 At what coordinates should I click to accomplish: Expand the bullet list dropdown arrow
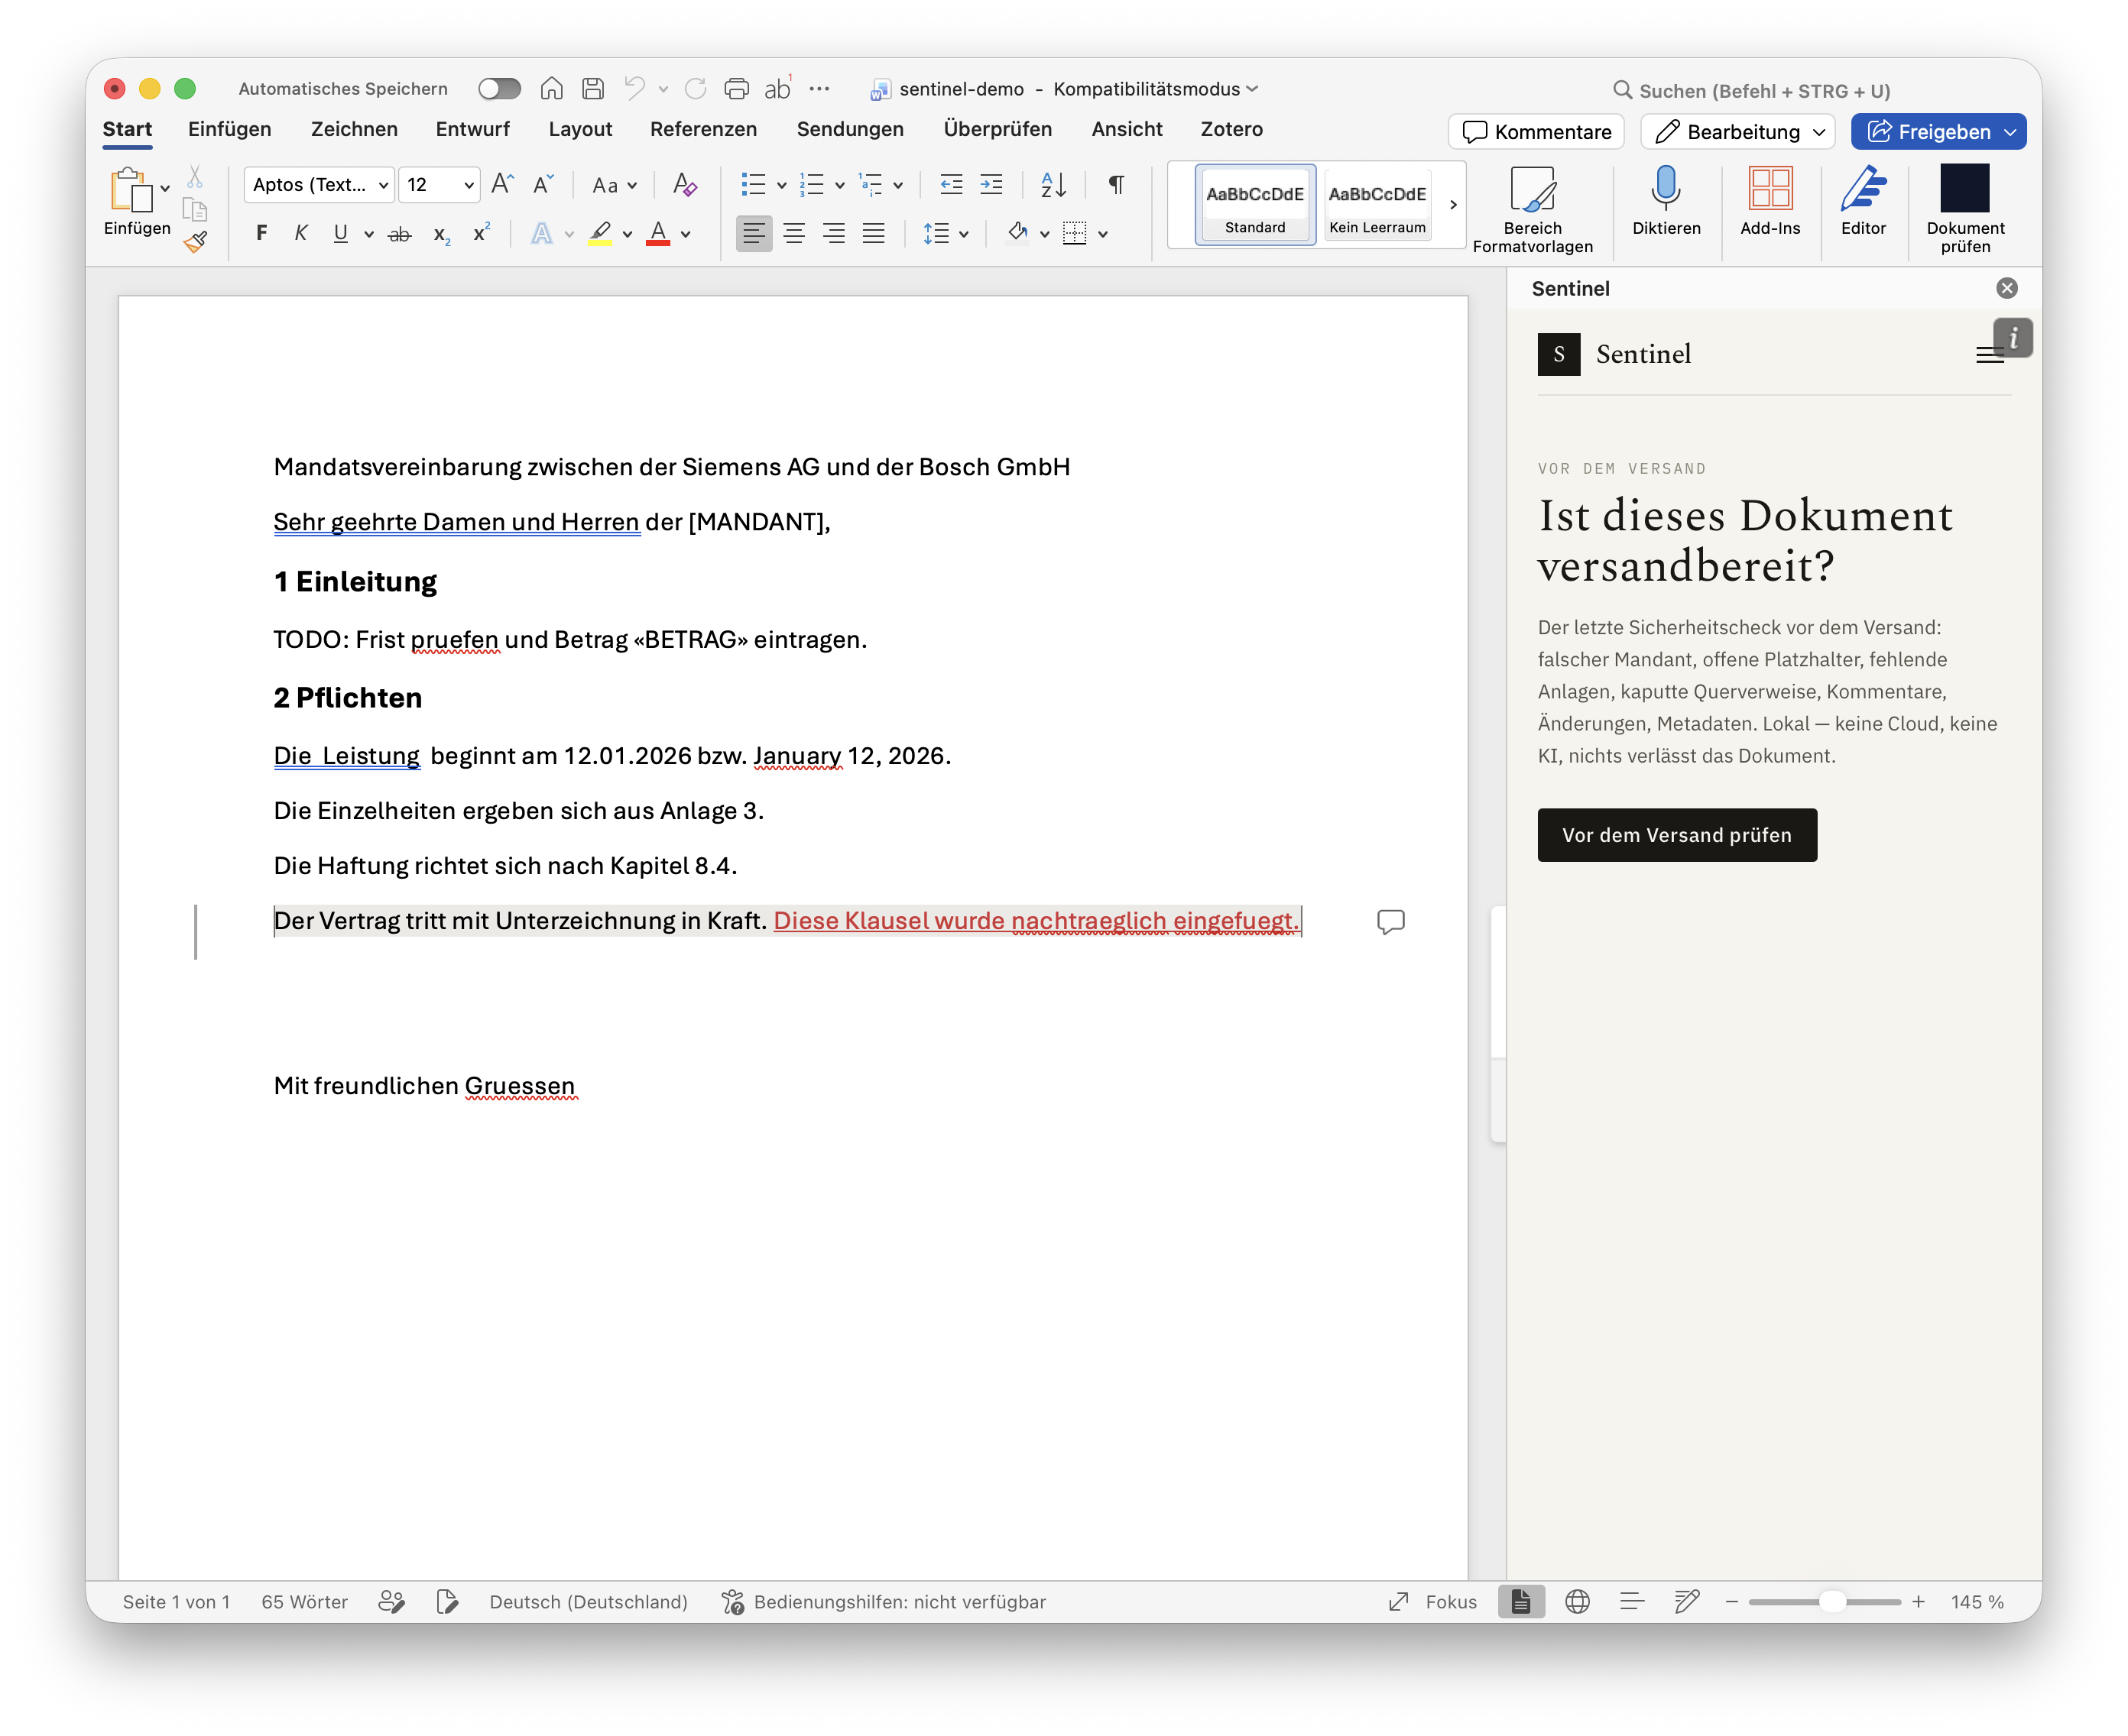pyautogui.click(x=783, y=185)
